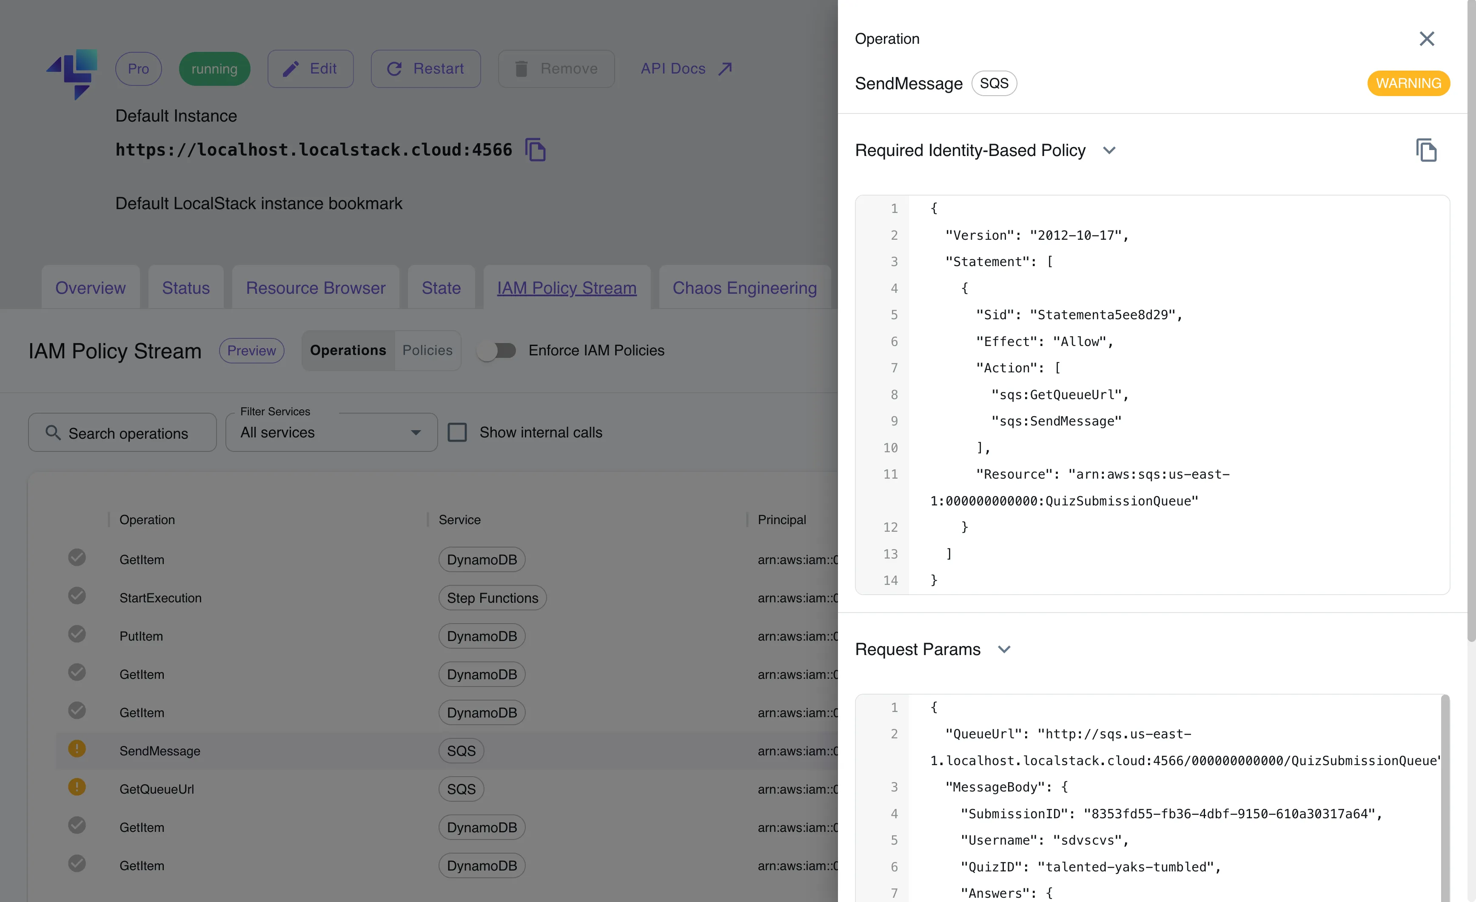Switch to the IAM Policy Stream tab
The width and height of the screenshot is (1476, 902).
point(566,286)
